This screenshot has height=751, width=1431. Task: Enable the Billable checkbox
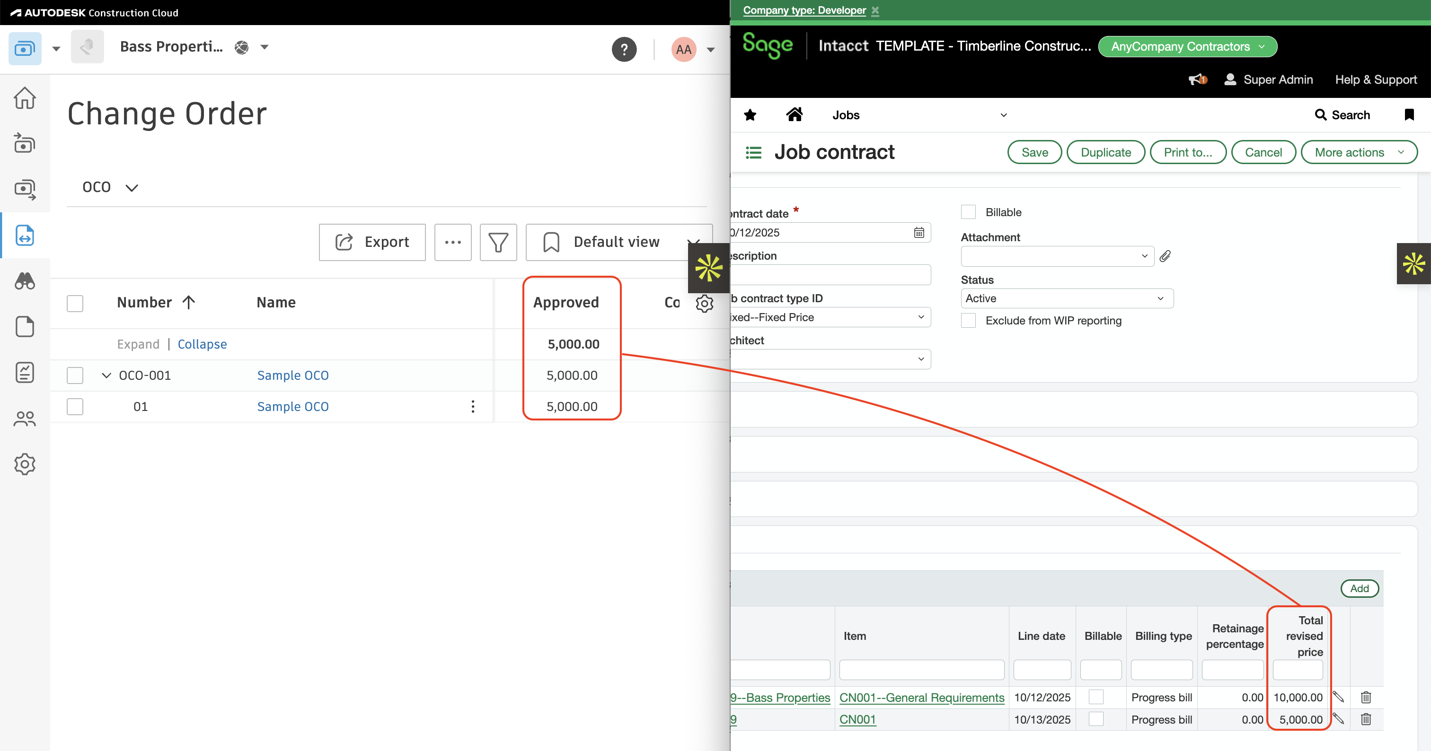coord(968,211)
